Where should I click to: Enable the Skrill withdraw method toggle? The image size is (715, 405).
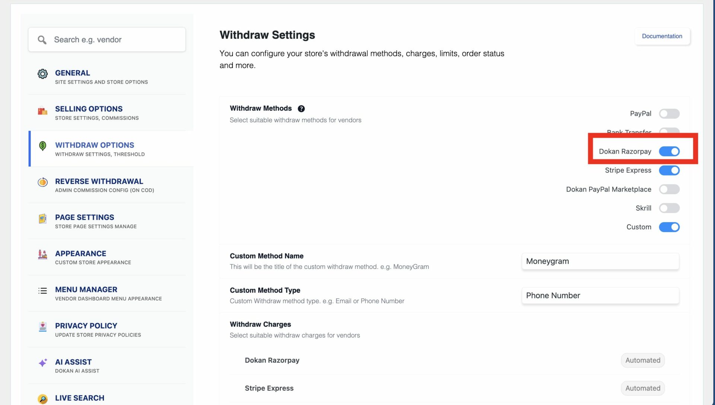[669, 208]
